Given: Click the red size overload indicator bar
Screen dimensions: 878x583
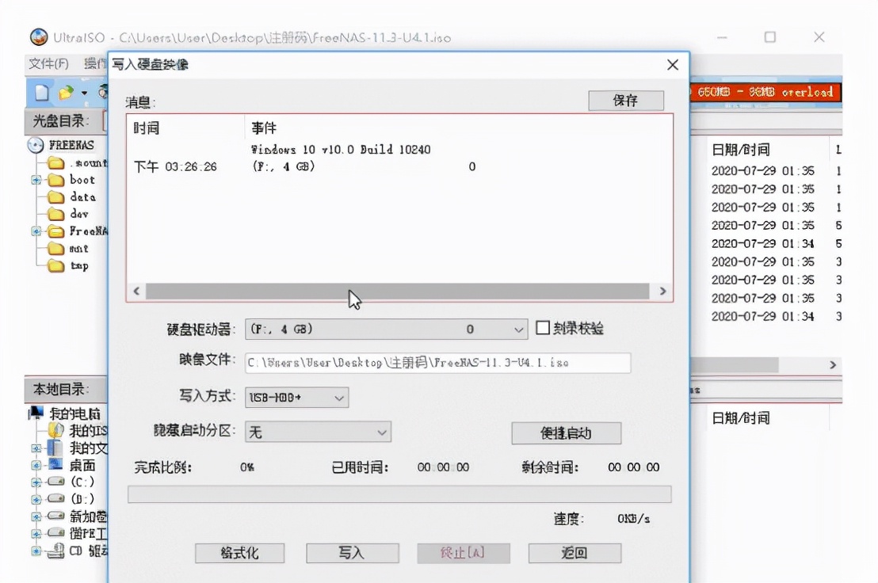Looking at the screenshot, I should click(765, 92).
